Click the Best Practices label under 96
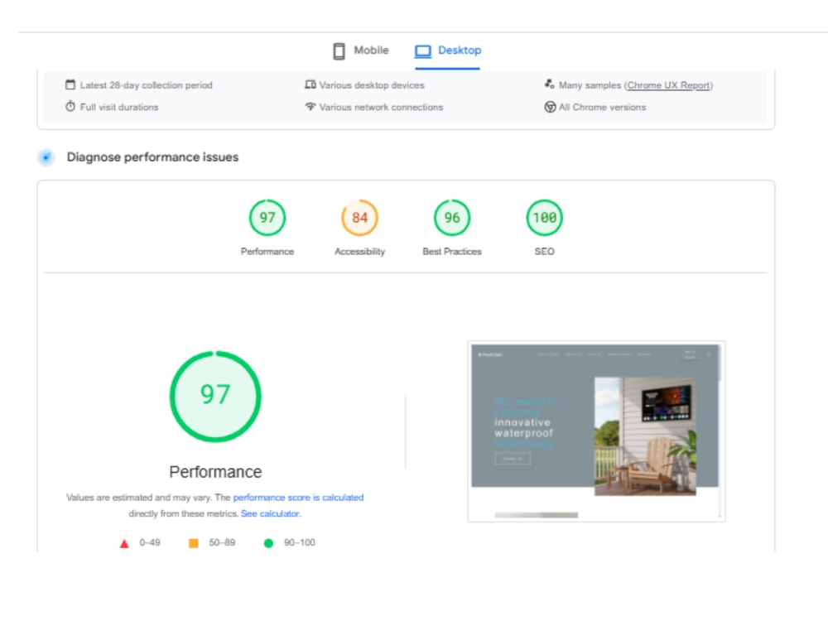828x621 pixels. click(x=452, y=252)
